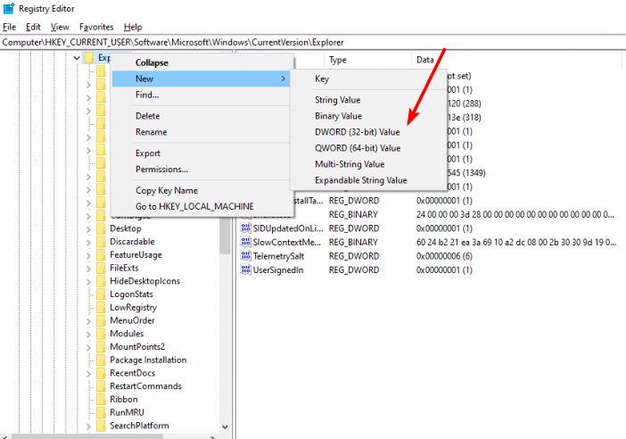The height and width of the screenshot is (439, 626).
Task: Click the UserSignedIn value icon
Action: coord(245,269)
